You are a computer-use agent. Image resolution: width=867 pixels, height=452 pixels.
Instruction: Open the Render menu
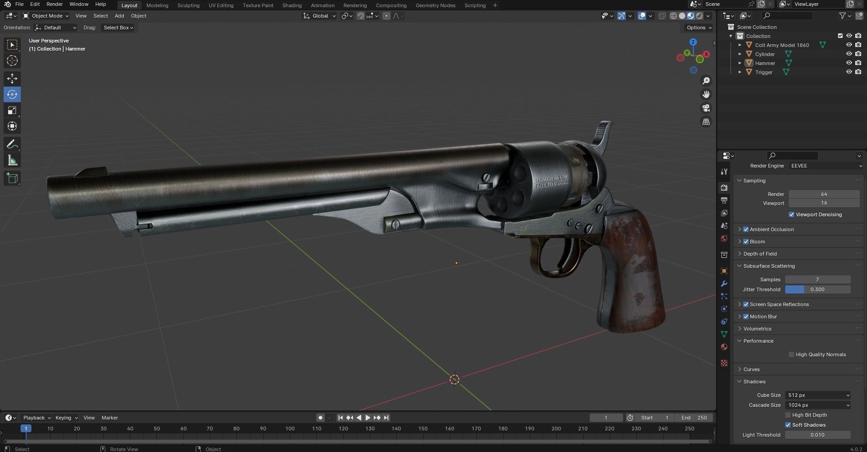[x=54, y=4]
